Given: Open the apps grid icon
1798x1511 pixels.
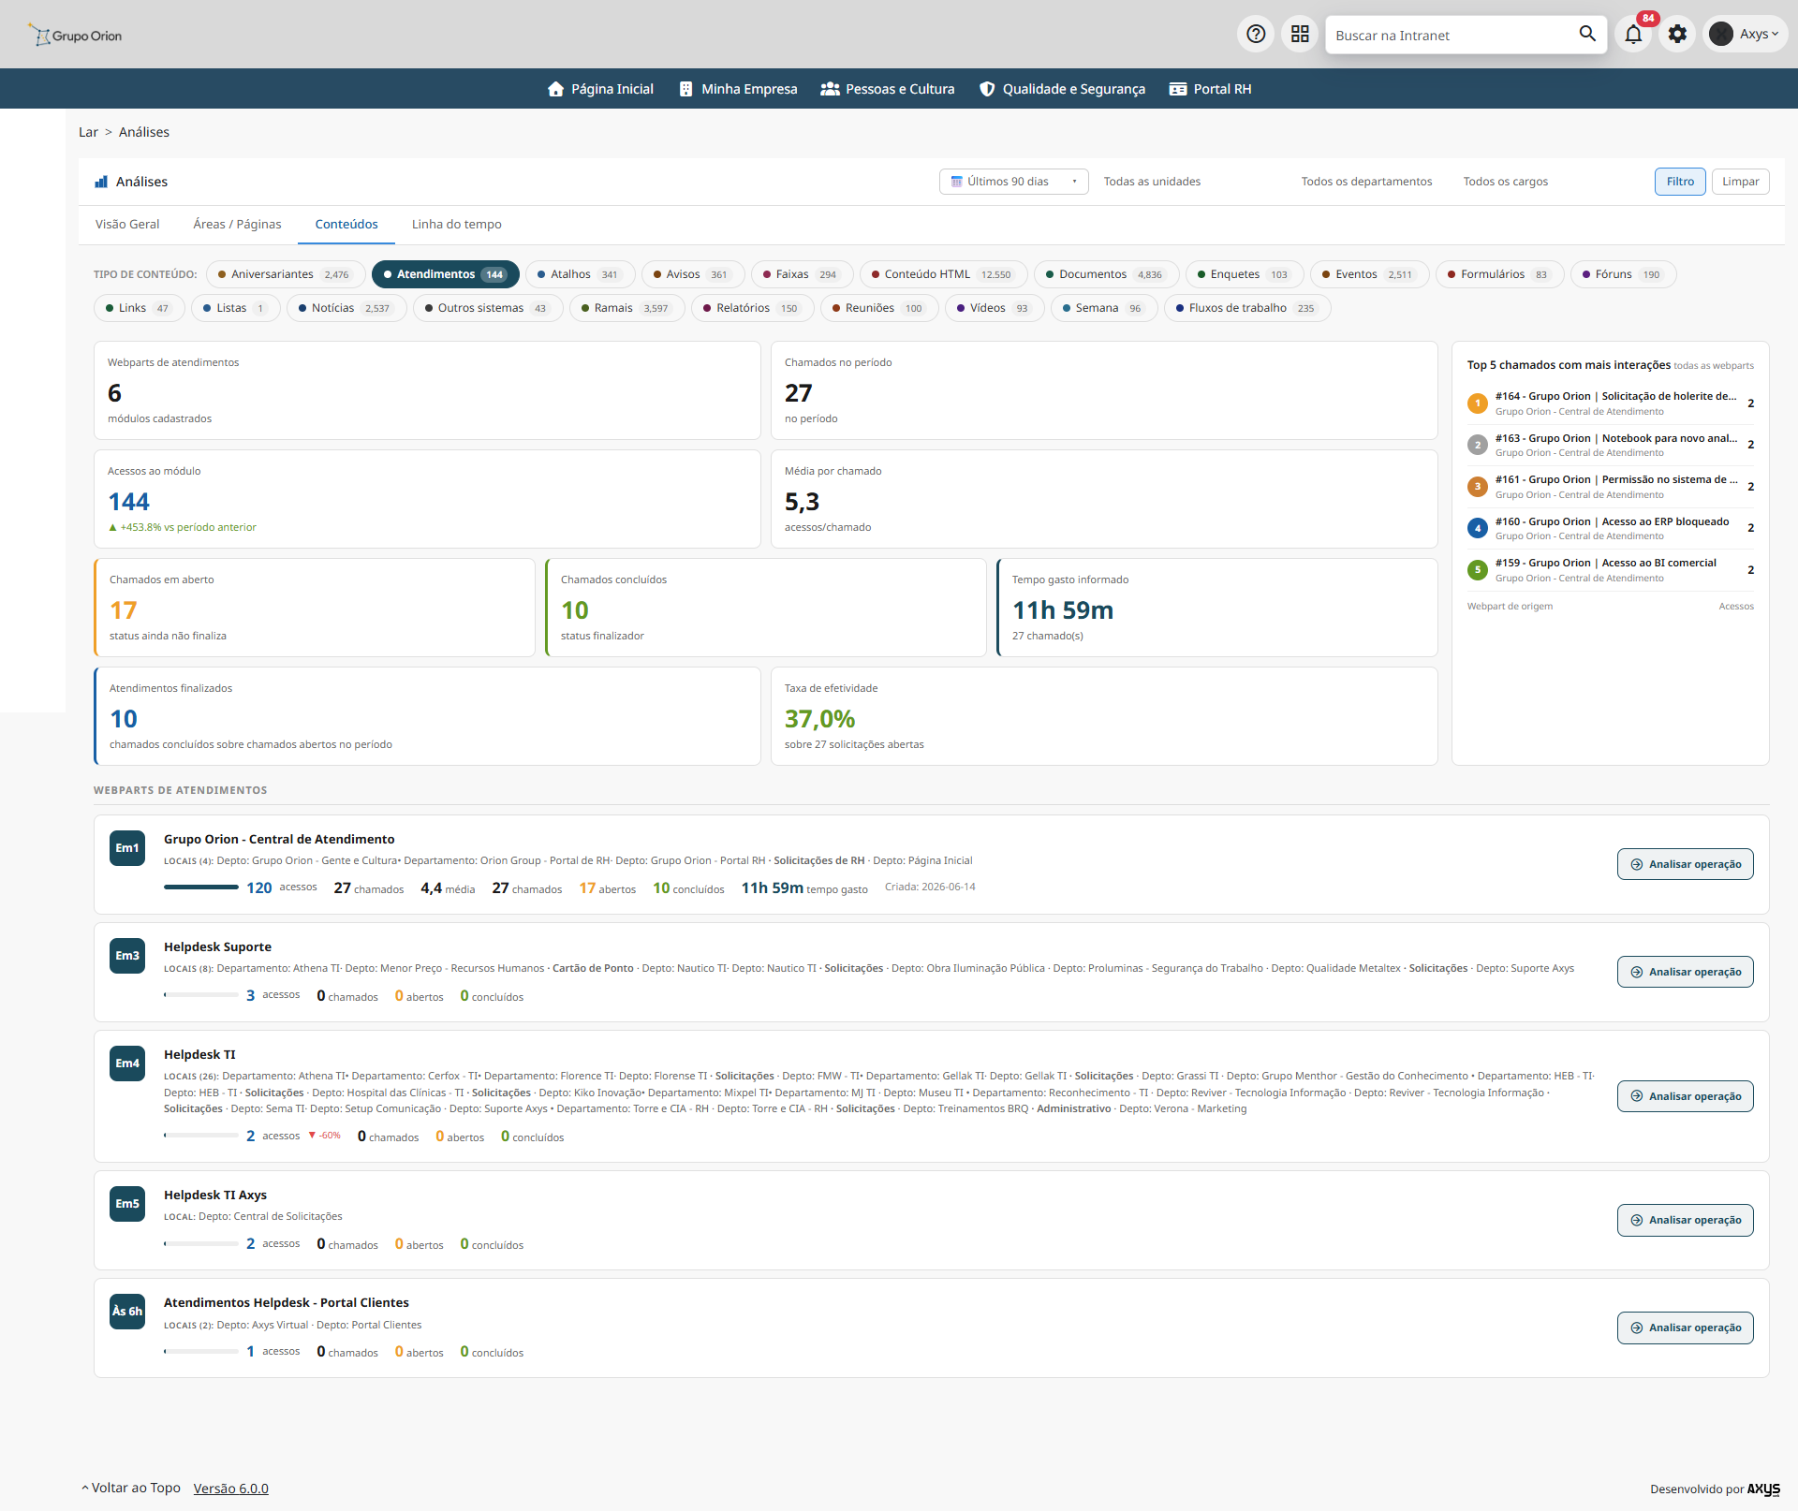Looking at the screenshot, I should point(1300,35).
